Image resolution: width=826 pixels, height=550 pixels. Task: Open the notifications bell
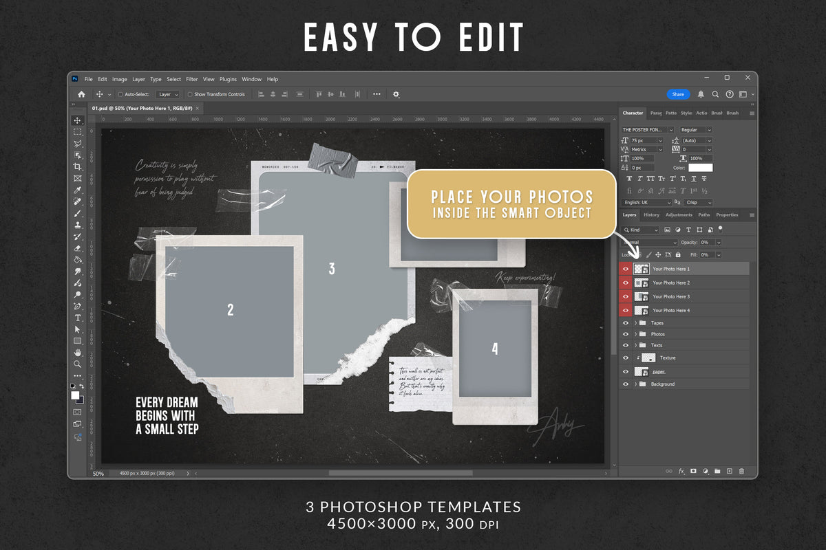coord(701,94)
